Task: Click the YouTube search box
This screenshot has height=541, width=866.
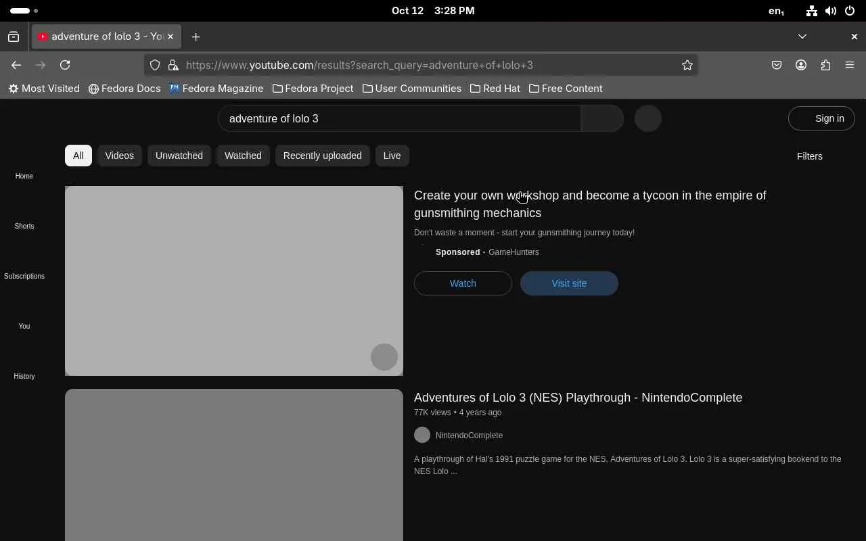Action: [399, 118]
